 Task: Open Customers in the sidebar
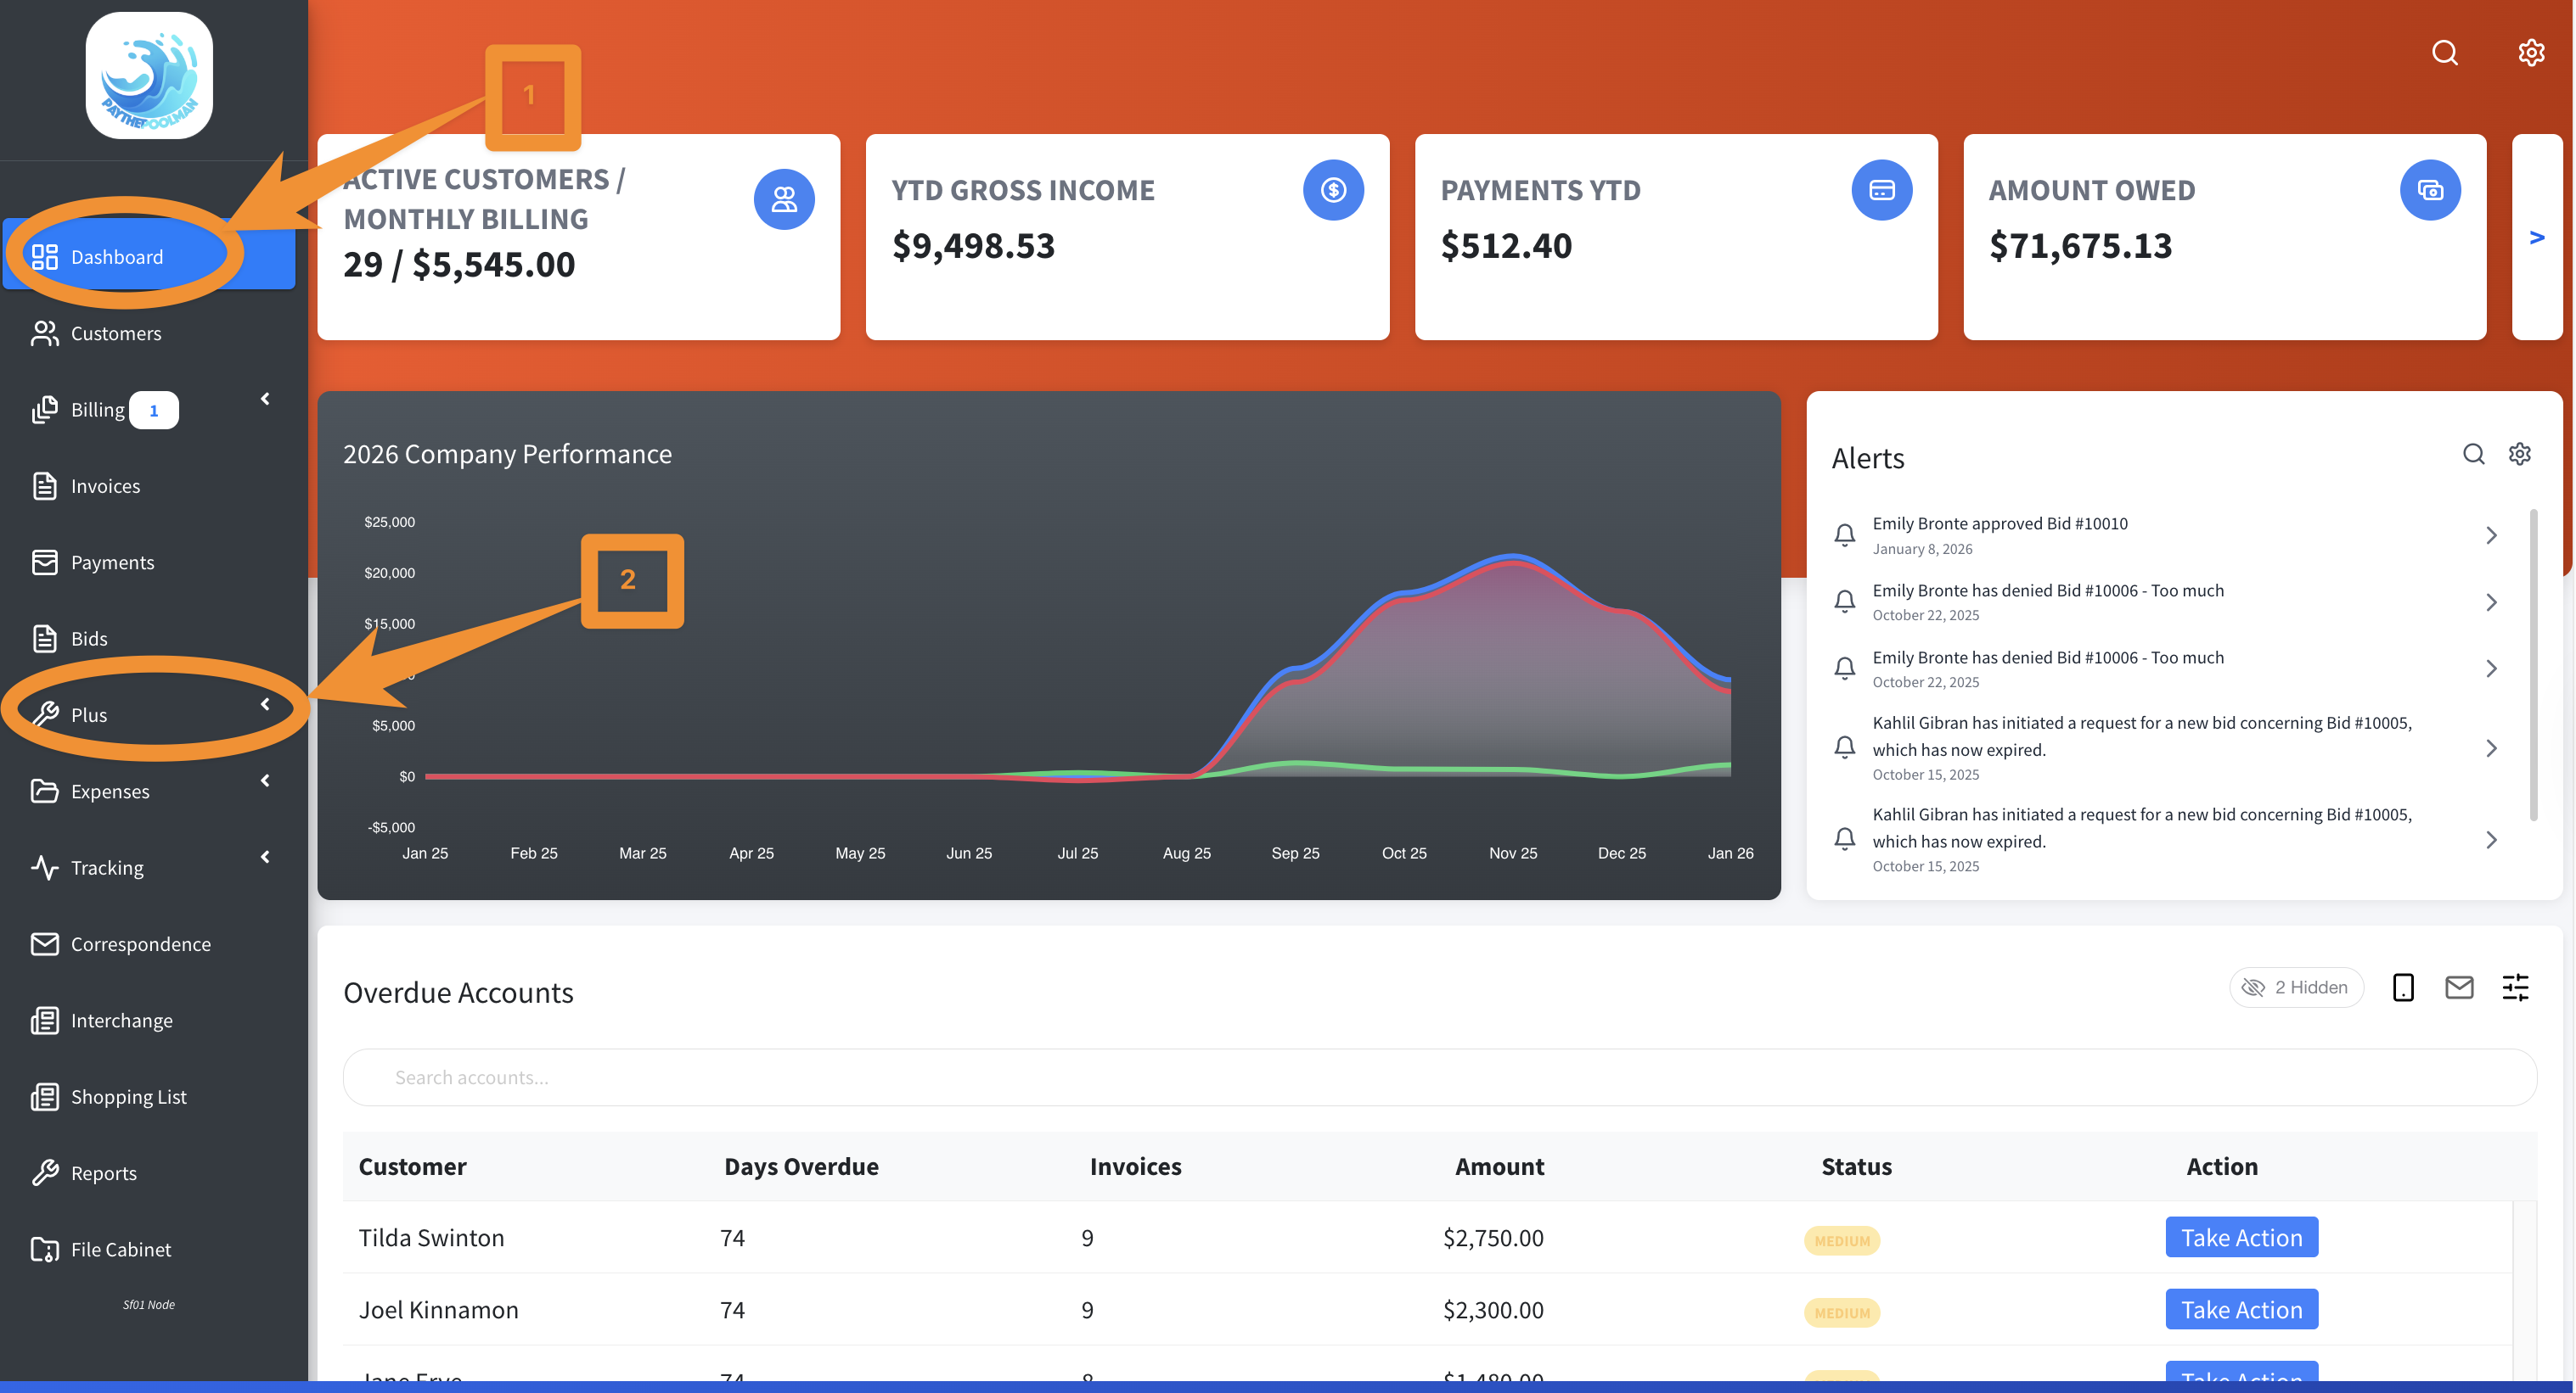tap(115, 333)
